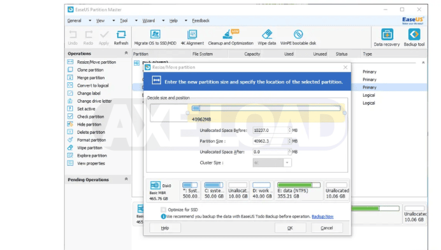Viewport: 441px width, 250px height.
Task: Open the General menu
Action: click(75, 20)
